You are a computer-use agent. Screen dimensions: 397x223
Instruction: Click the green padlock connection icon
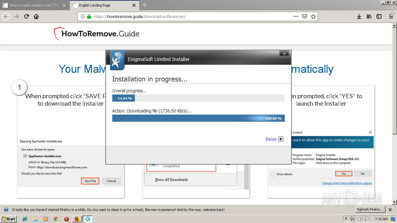point(89,16)
